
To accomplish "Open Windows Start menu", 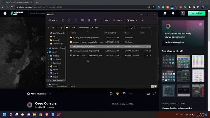I will coord(5,115).
